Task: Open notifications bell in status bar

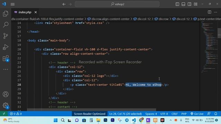Action: (x=215, y=114)
